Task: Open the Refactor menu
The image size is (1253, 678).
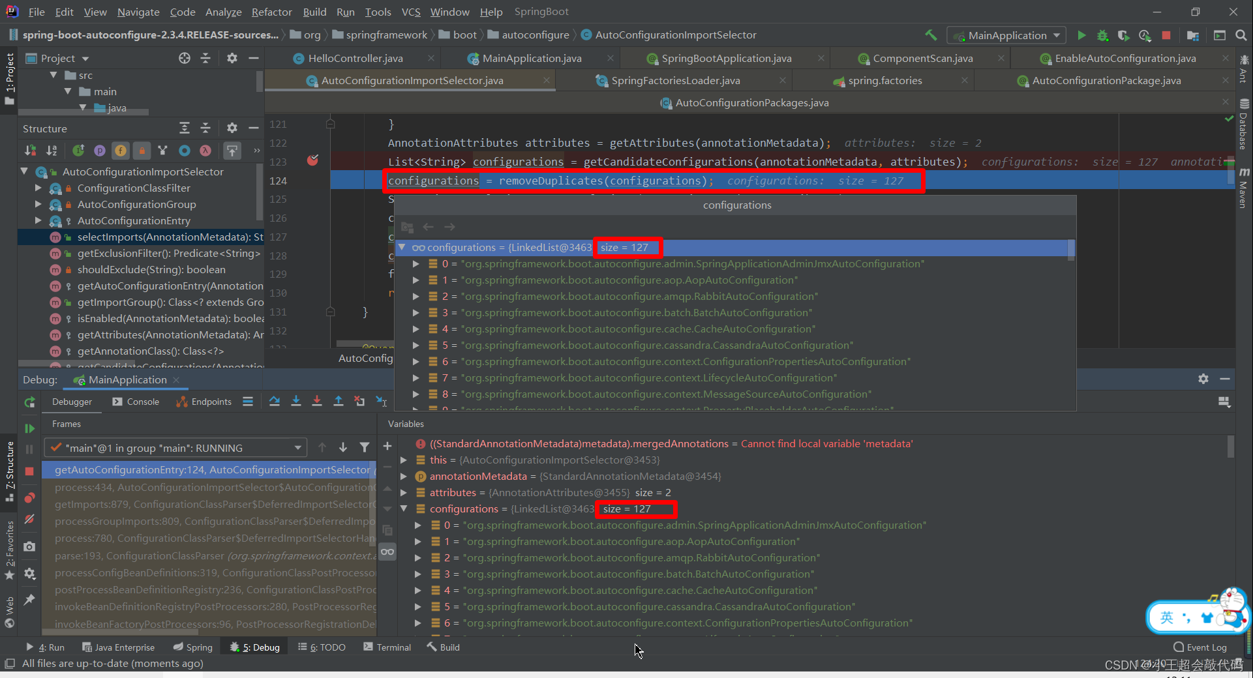Action: pos(271,12)
